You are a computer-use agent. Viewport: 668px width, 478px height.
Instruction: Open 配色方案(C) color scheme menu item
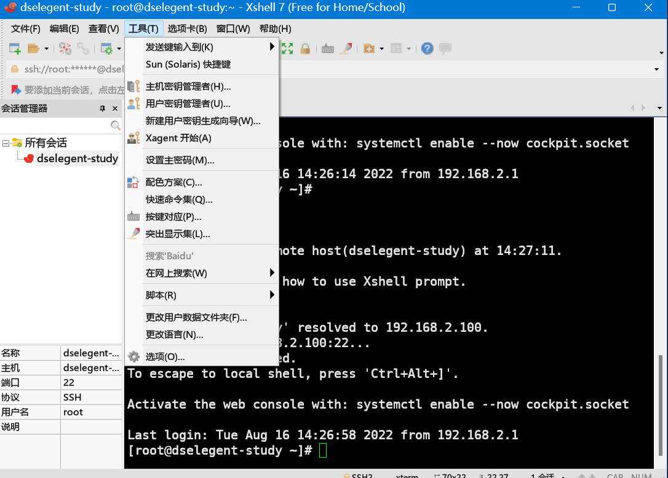(202, 182)
